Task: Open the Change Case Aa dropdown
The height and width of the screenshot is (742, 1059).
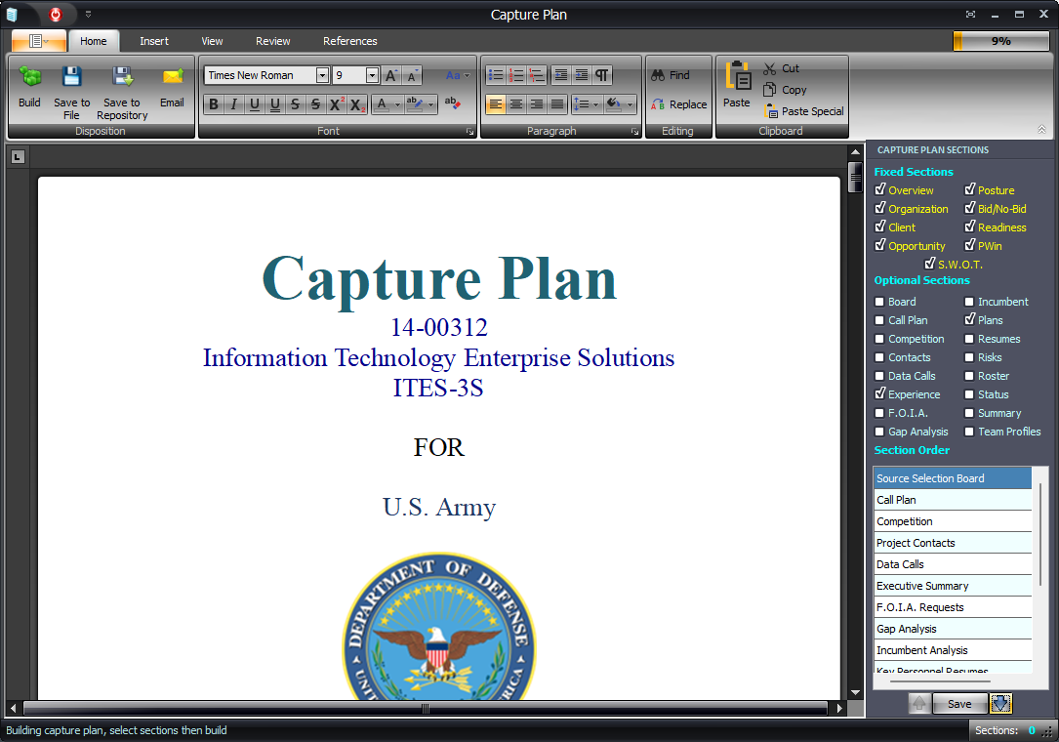Action: 457,76
